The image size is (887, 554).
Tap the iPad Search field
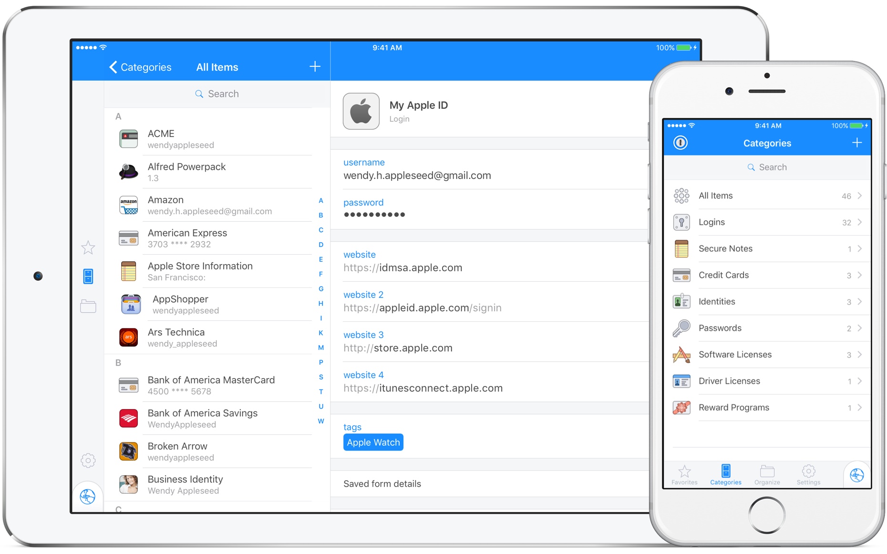(217, 94)
